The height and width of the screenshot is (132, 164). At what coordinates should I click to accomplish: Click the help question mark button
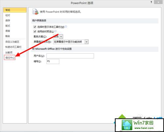click(x=151, y=2)
